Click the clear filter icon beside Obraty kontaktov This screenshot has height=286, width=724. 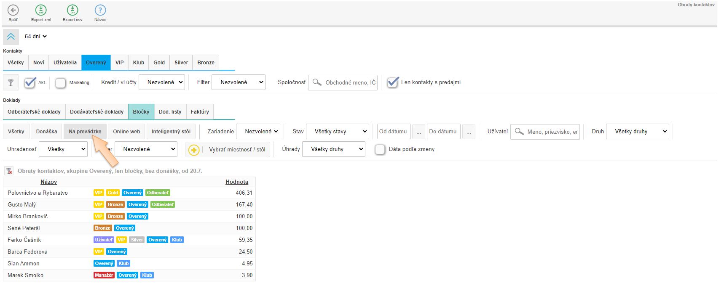[9, 171]
